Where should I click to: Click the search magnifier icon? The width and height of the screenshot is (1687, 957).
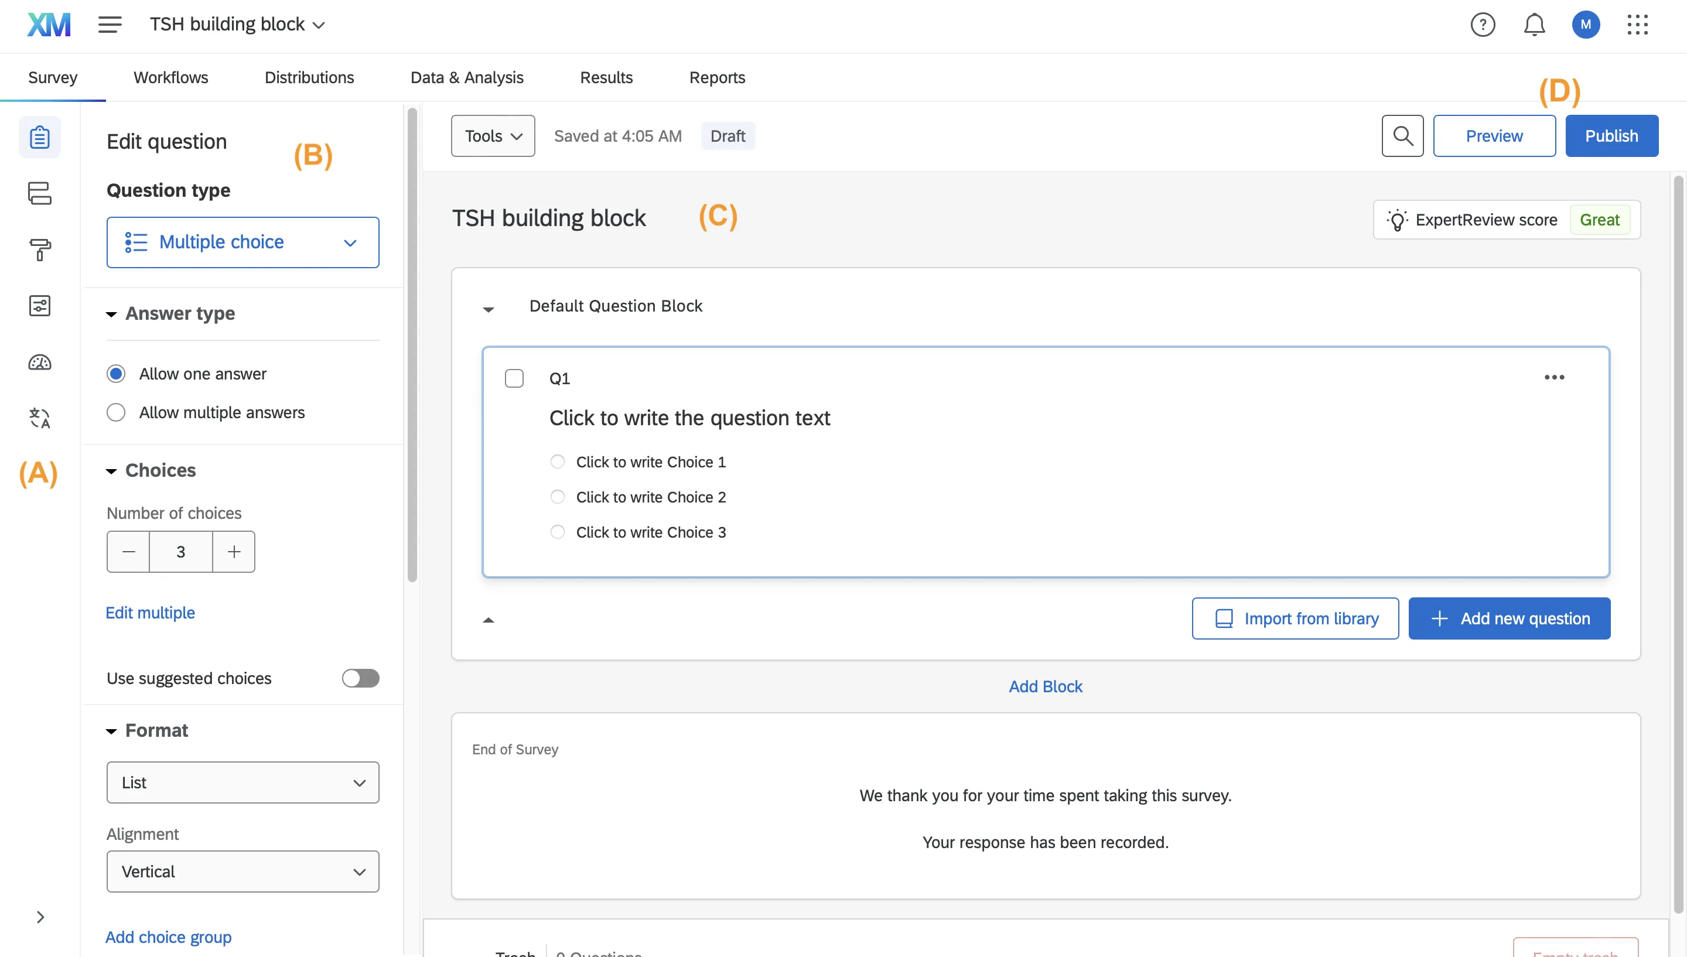tap(1402, 136)
